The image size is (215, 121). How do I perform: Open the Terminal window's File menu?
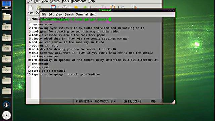point(44,14)
